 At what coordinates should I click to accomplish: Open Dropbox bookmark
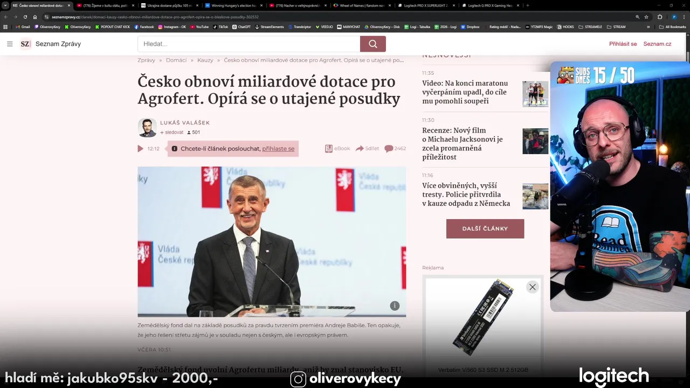pos(470,26)
